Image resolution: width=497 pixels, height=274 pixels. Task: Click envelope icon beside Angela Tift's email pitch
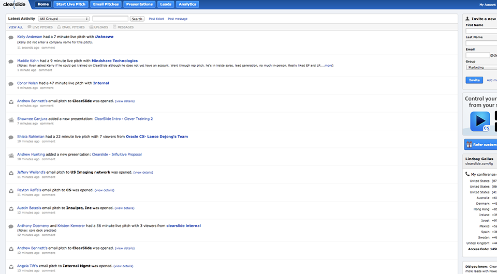click(11, 267)
